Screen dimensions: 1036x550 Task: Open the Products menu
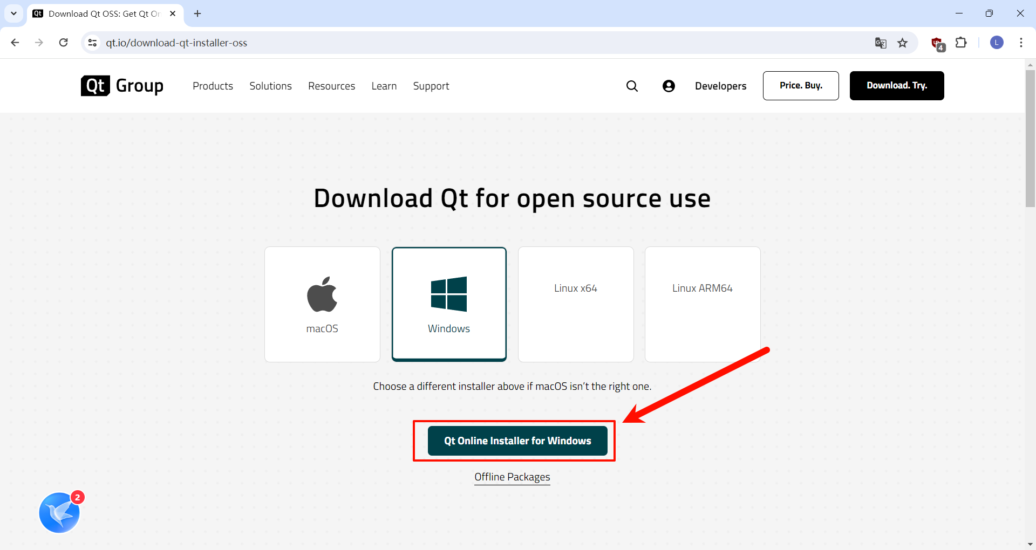point(213,86)
